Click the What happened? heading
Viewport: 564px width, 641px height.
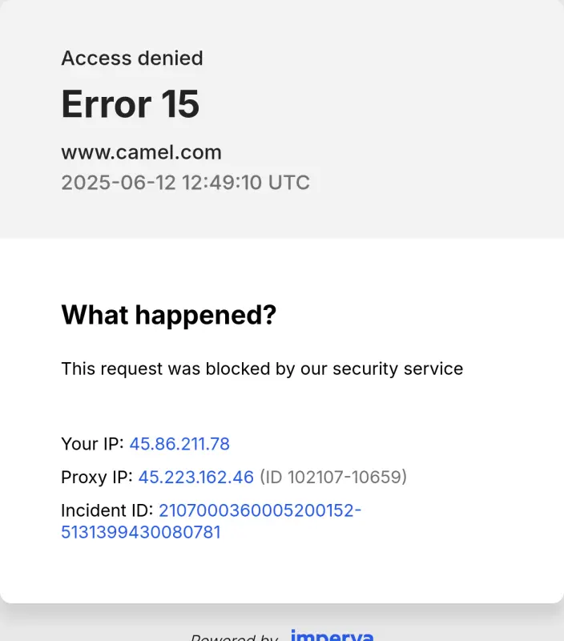pos(169,315)
